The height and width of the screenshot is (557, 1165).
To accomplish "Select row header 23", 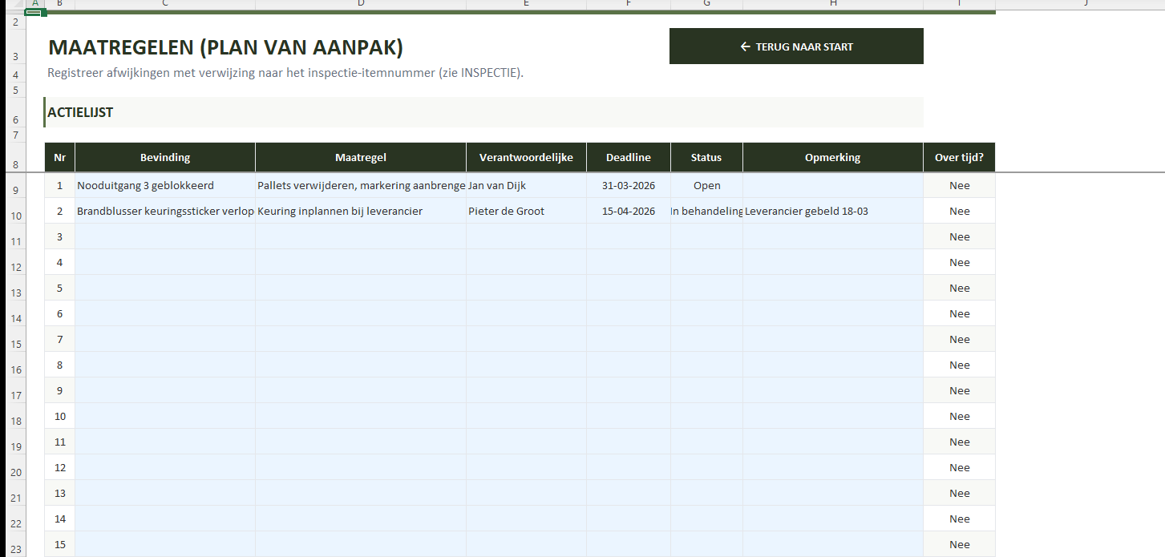I will click(x=16, y=550).
